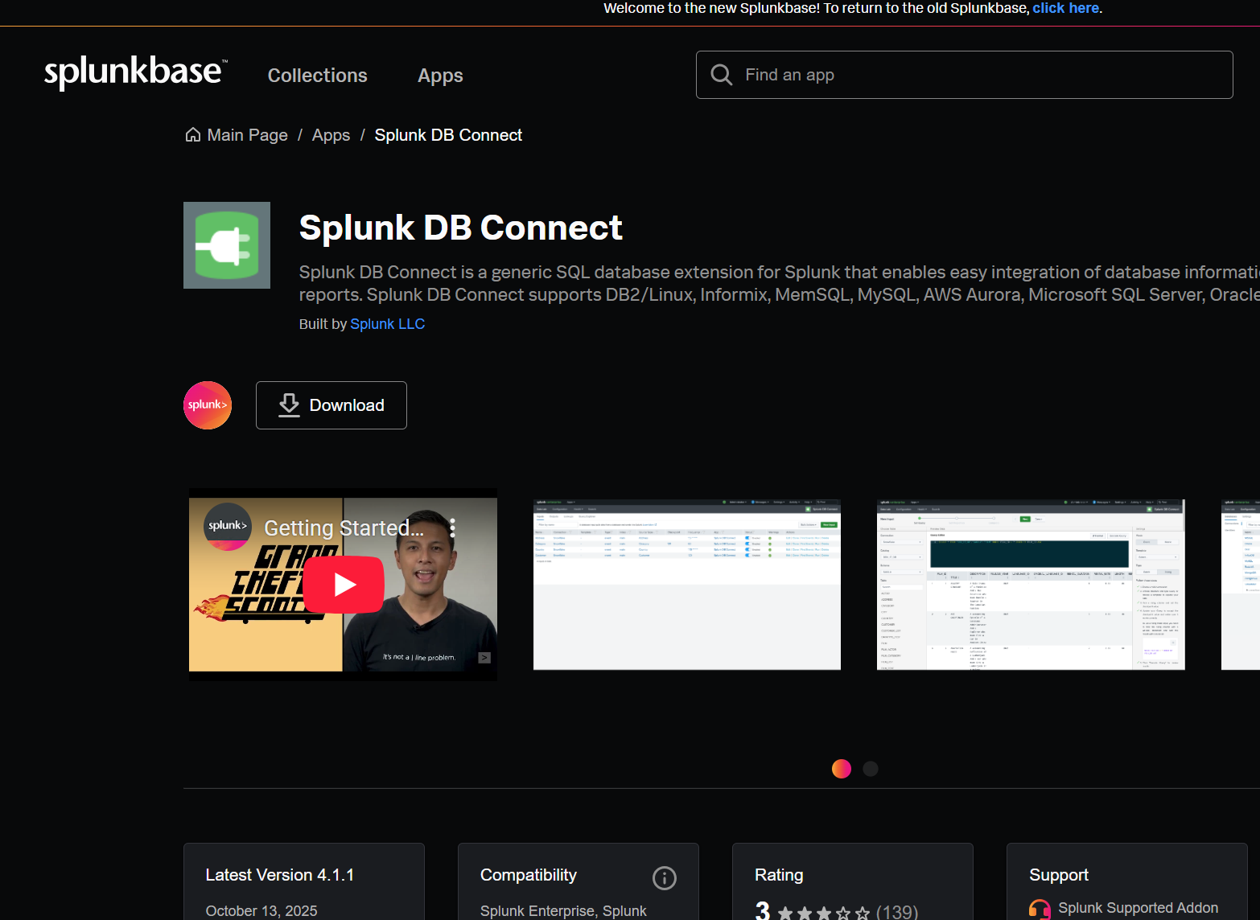Click the Splunk channel avatar on video

pos(228,526)
